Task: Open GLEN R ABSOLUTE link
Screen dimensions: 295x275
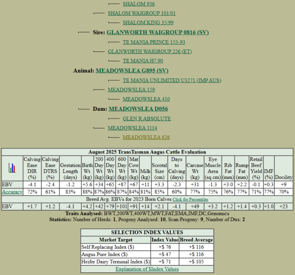Action: (x=147, y=119)
